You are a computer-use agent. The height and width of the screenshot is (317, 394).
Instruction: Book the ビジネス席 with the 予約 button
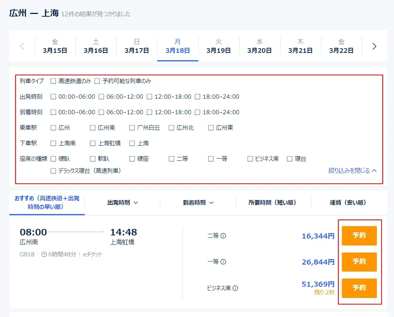(x=359, y=288)
